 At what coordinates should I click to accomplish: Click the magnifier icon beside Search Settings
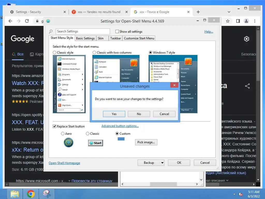click(51, 31)
